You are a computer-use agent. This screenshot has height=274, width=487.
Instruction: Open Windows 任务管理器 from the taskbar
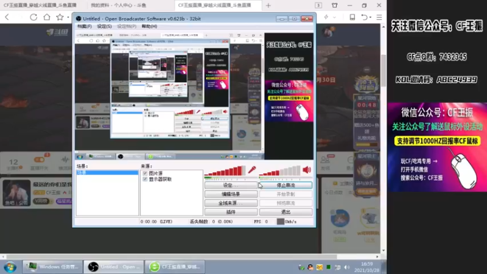(x=52, y=267)
